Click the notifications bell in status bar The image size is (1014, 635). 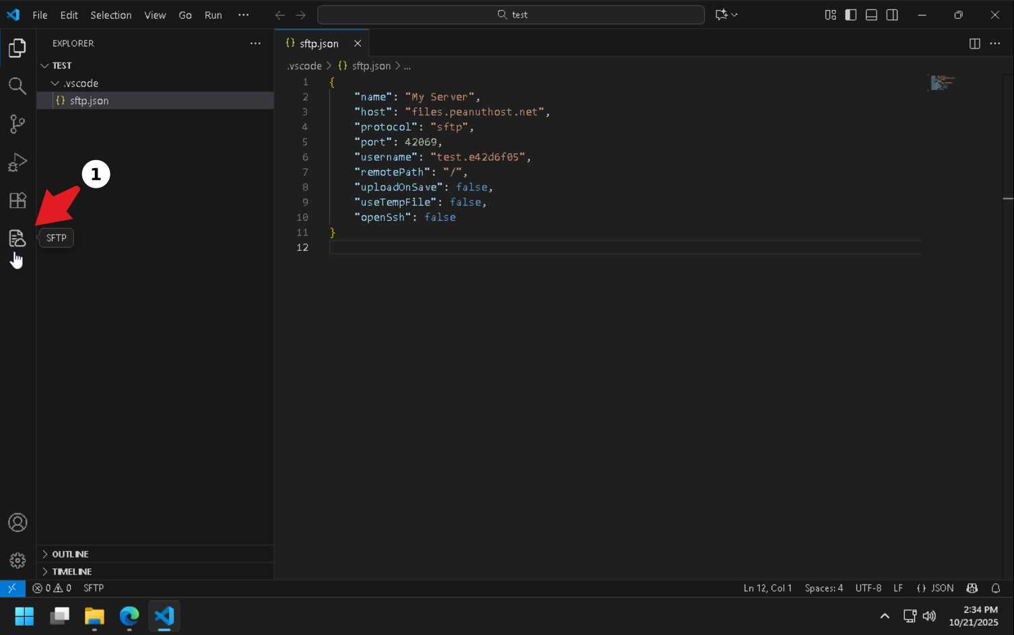click(x=996, y=589)
